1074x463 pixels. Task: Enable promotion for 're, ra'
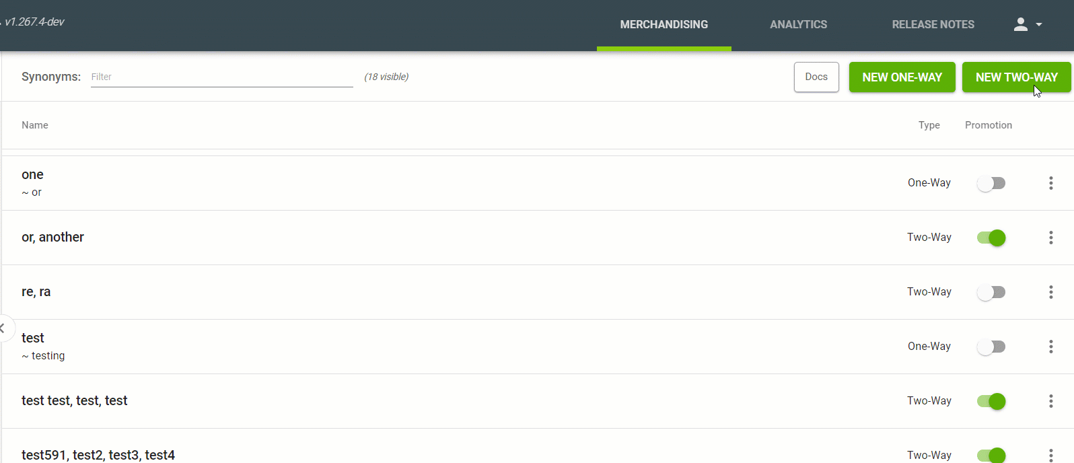tap(991, 292)
